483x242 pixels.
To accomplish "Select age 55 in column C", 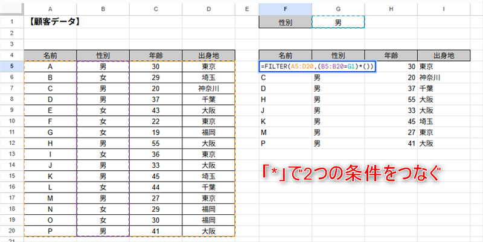I will pyautogui.click(x=156, y=144).
